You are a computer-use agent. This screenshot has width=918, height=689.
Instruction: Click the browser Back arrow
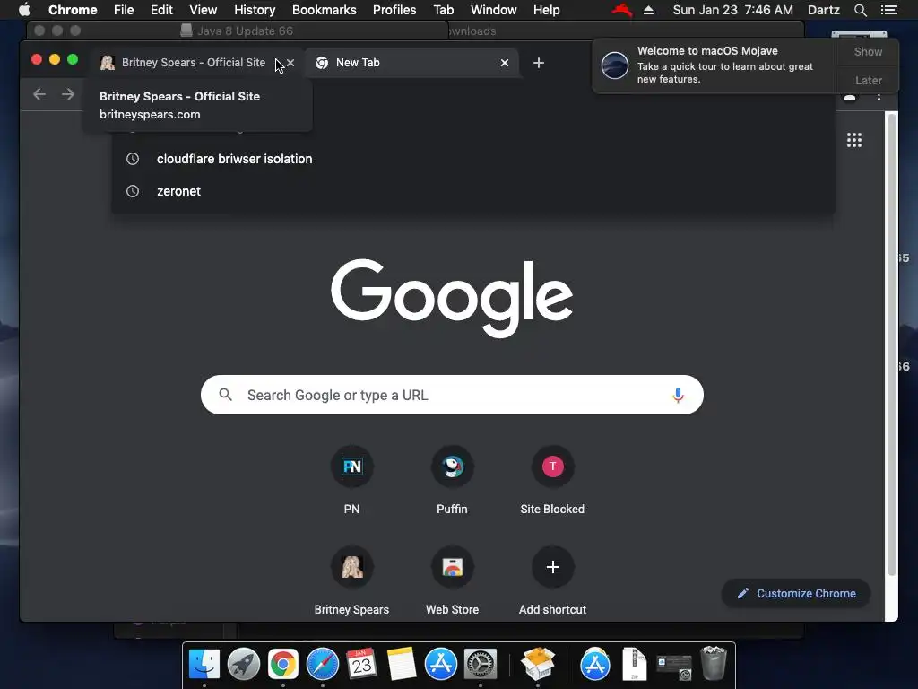coord(39,94)
